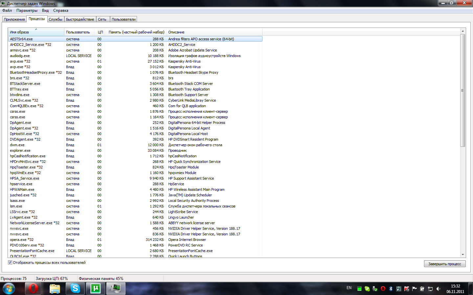473x295 pixels.
Task: Click the power plug battery tray icon
Action: coord(422,289)
